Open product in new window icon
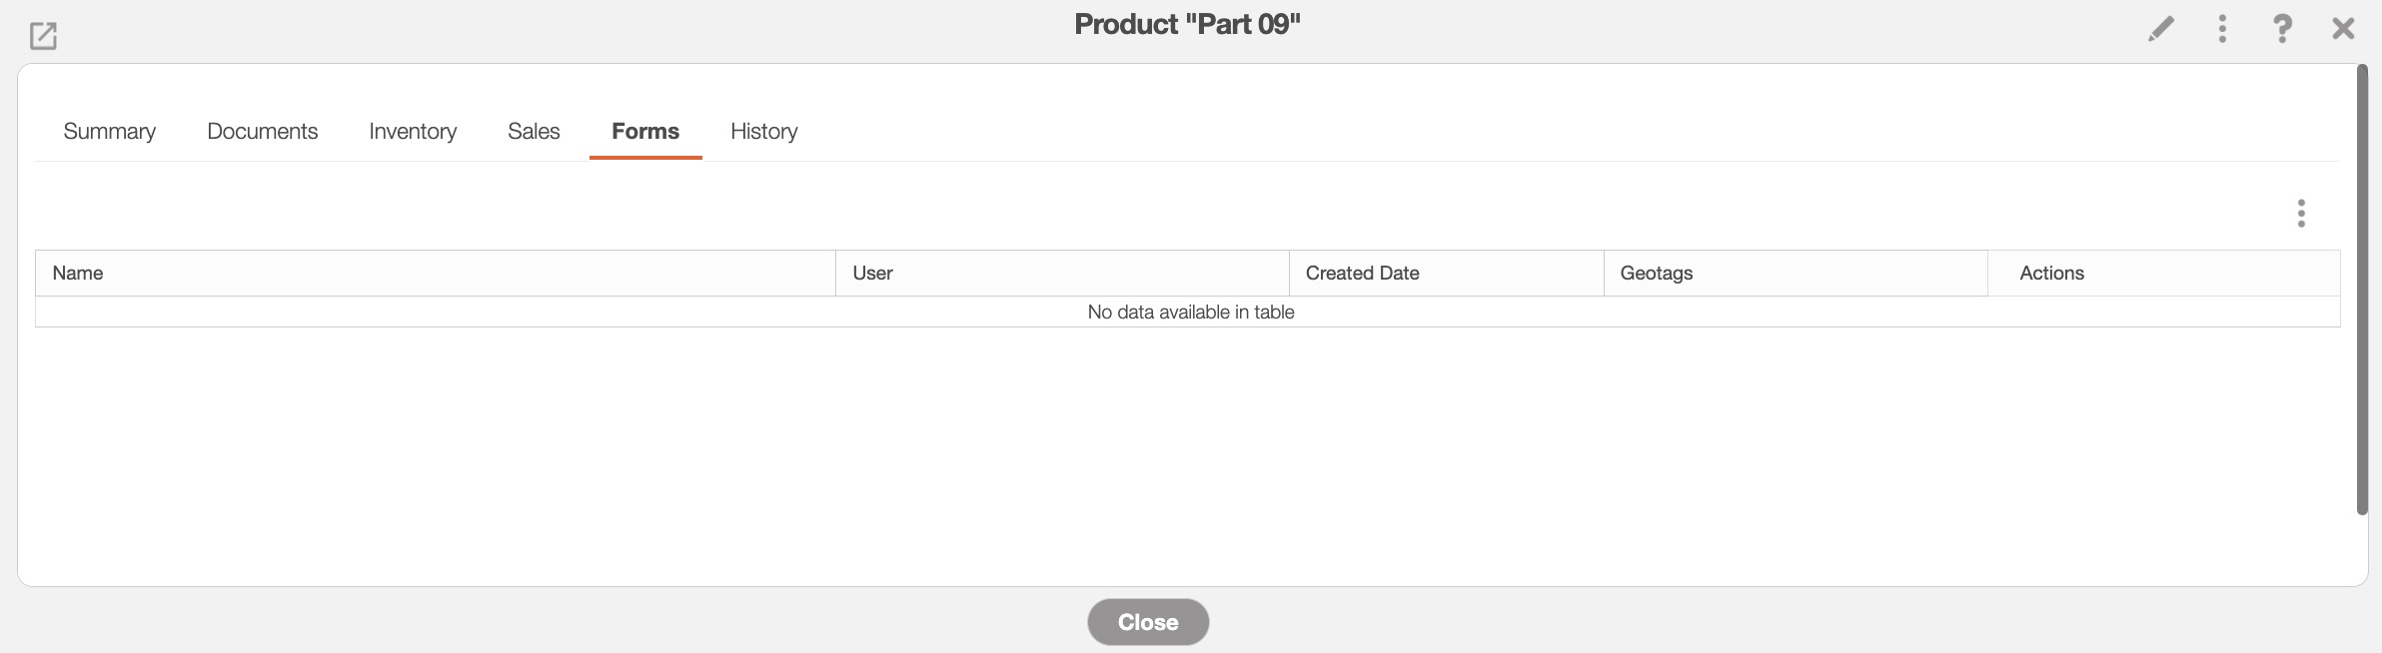 (x=43, y=36)
